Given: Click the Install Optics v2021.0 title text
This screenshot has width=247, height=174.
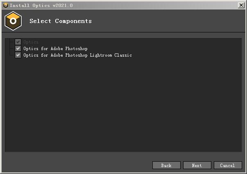Looking at the screenshot, I should [41, 5].
